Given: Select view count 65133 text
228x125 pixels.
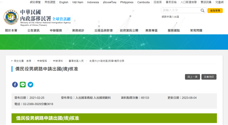Looking at the screenshot, I should tap(145, 98).
